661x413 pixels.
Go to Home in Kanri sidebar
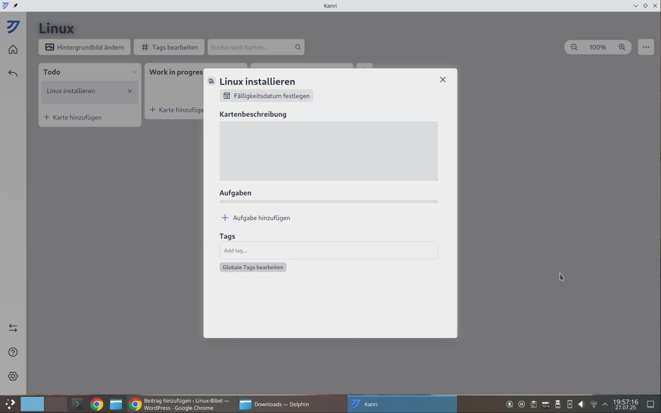click(13, 49)
